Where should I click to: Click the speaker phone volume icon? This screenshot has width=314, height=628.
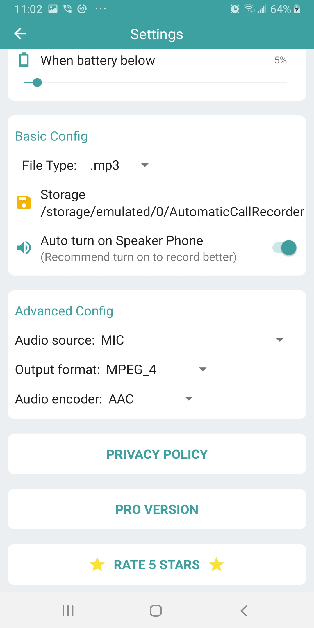pos(24,247)
